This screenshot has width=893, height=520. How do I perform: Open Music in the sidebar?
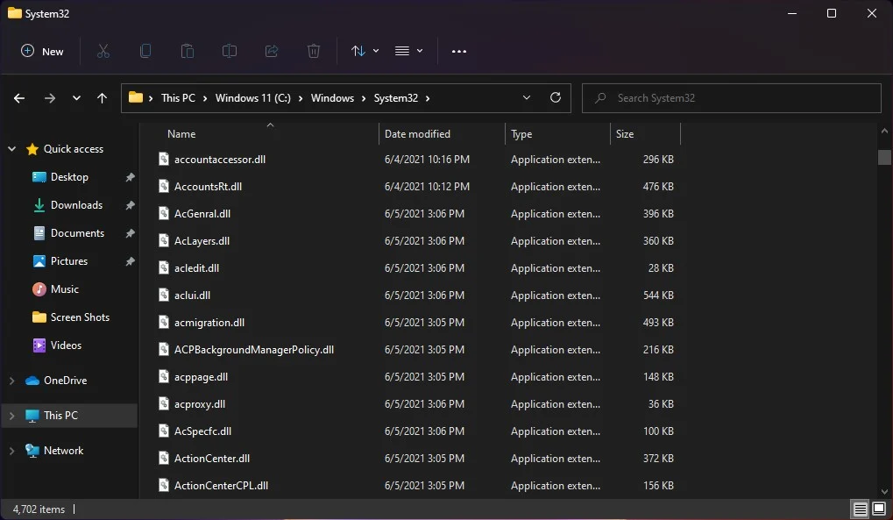(x=64, y=289)
